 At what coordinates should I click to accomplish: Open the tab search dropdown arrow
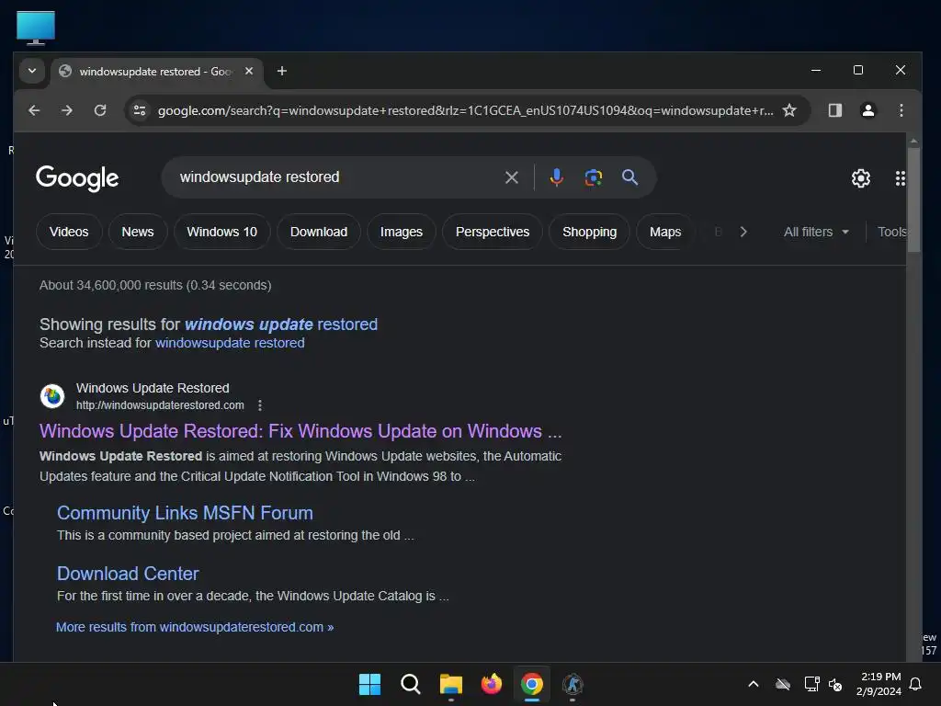pyautogui.click(x=32, y=71)
